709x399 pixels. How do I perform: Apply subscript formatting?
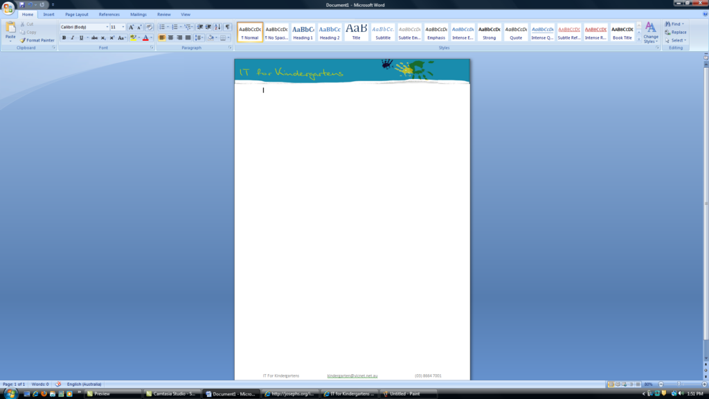pos(103,38)
